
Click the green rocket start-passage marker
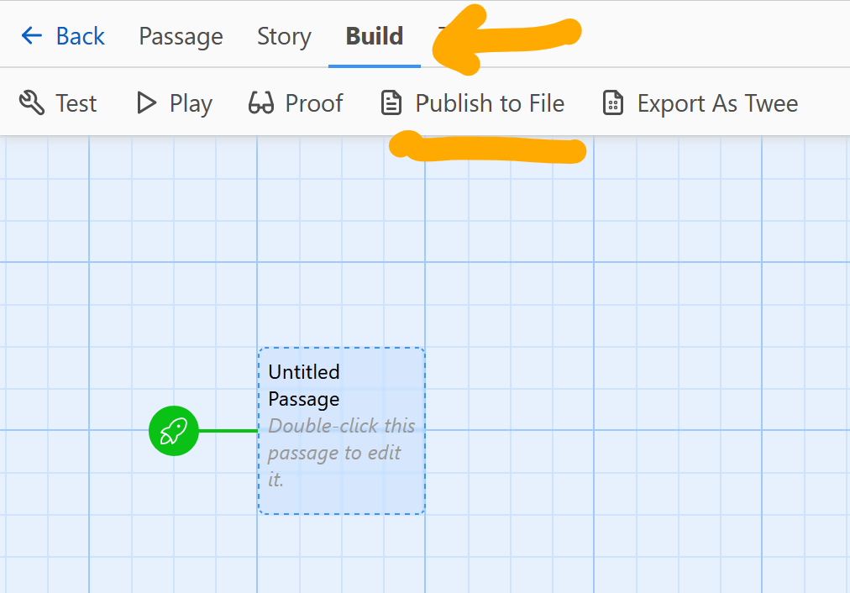[x=173, y=431]
